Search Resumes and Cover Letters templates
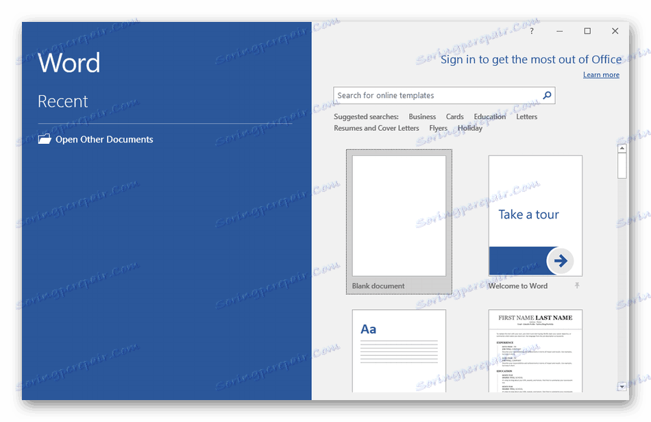 tap(376, 128)
